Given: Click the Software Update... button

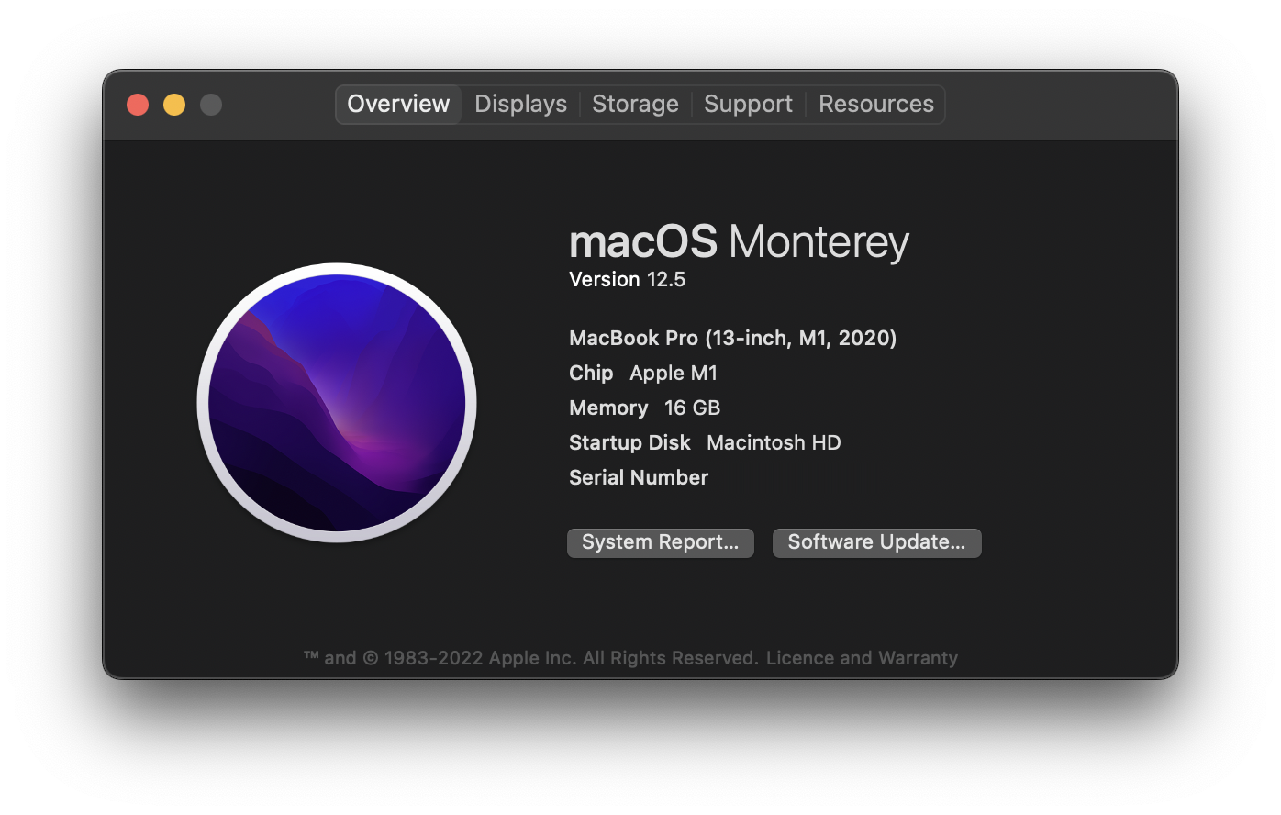Looking at the screenshot, I should [876, 542].
